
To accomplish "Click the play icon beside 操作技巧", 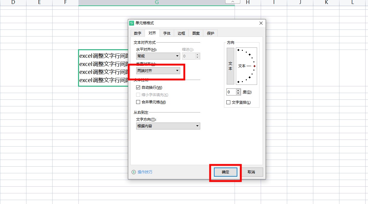I will click(134, 172).
